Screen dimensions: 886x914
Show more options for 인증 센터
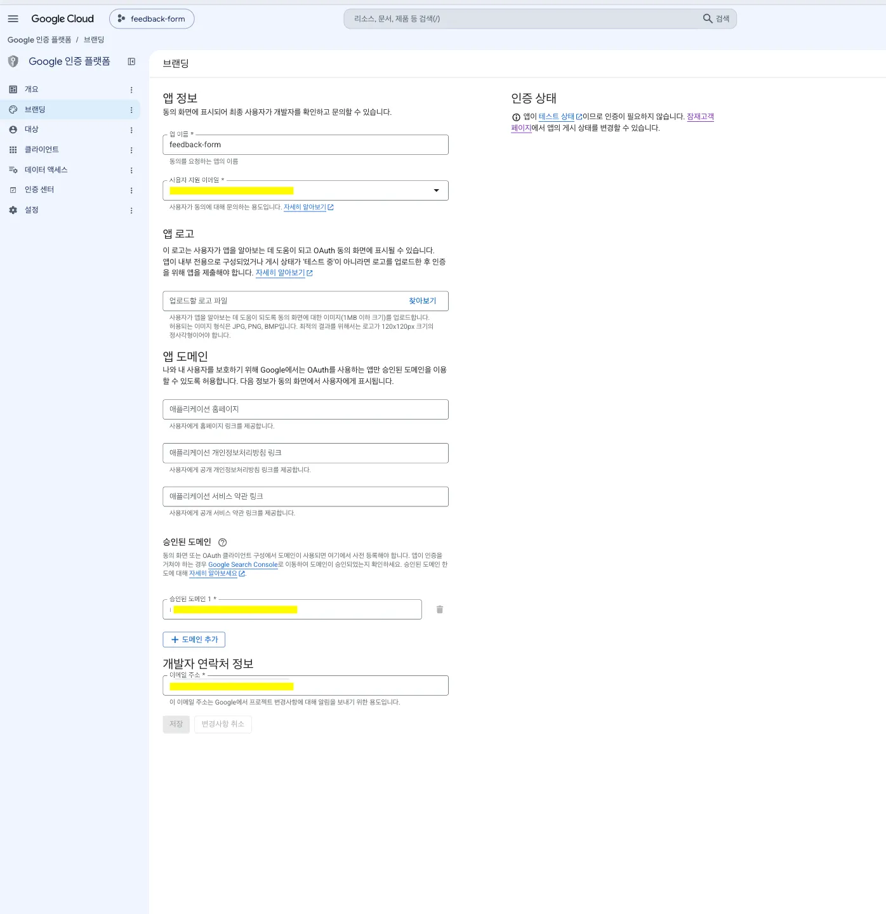pyautogui.click(x=131, y=190)
